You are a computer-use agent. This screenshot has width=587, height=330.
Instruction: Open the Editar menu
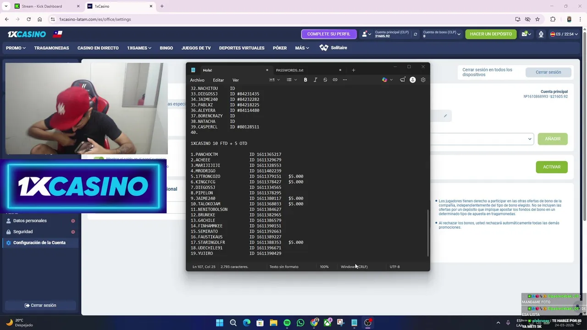click(218, 80)
